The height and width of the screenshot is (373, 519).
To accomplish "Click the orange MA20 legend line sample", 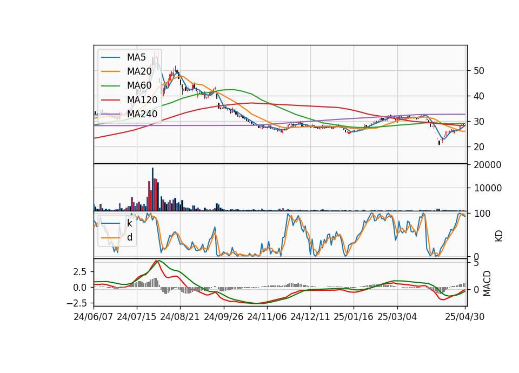I will (x=110, y=71).
